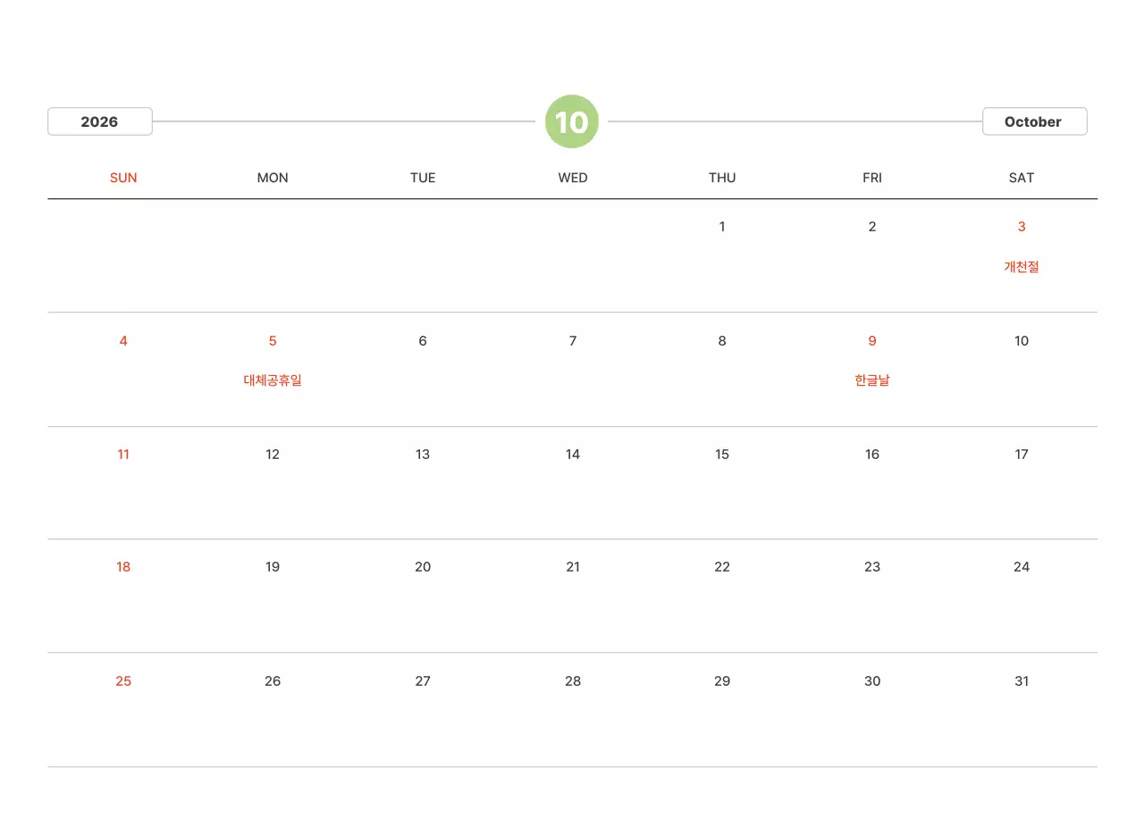The image size is (1144, 818).
Task: Click the 개천절 holiday label
Action: 1022,266
